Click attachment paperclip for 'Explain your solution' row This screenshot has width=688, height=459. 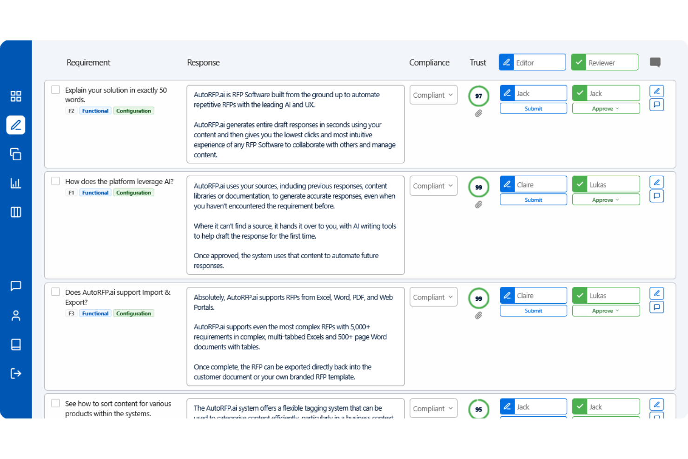pyautogui.click(x=478, y=113)
